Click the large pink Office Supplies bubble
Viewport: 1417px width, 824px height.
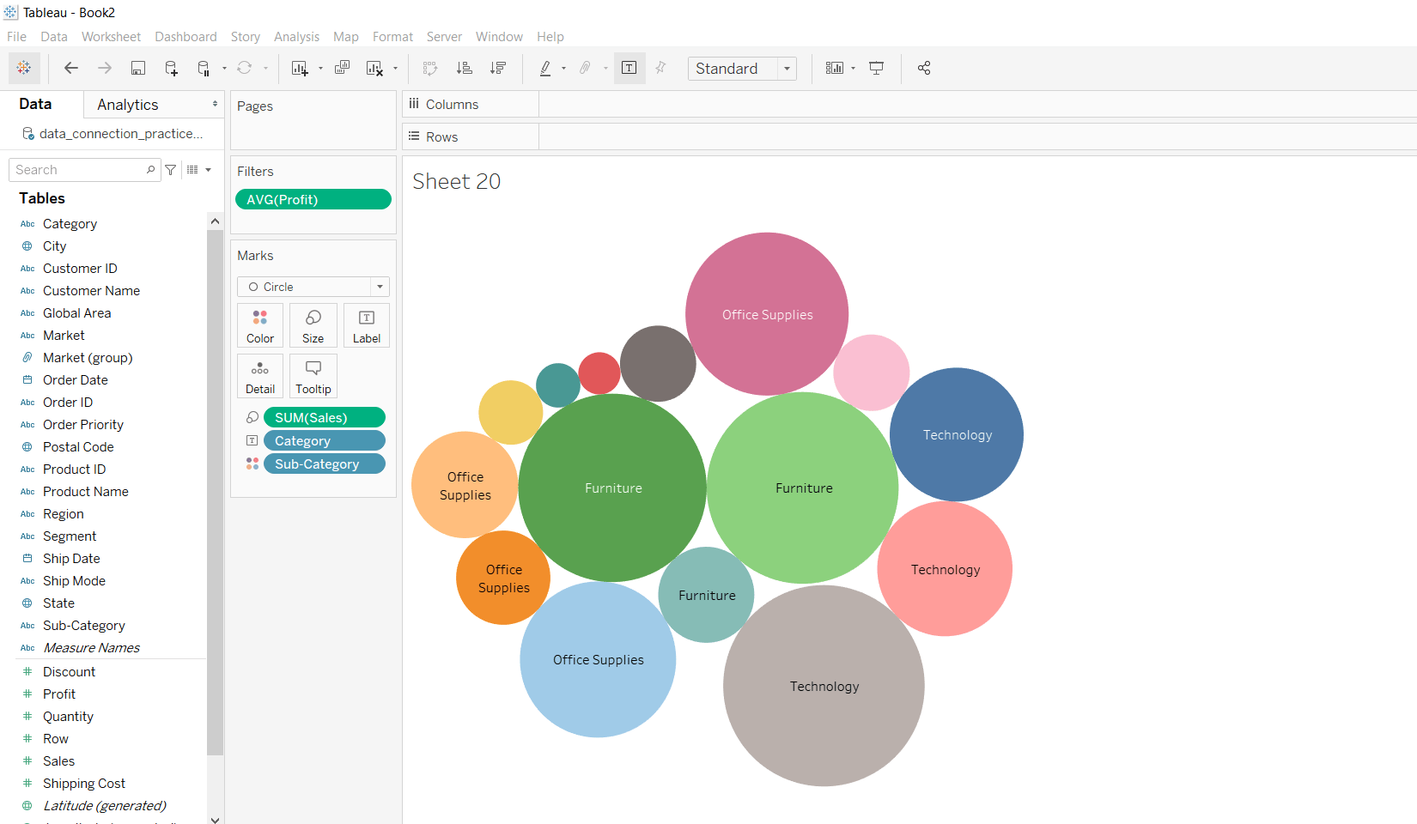coord(767,314)
